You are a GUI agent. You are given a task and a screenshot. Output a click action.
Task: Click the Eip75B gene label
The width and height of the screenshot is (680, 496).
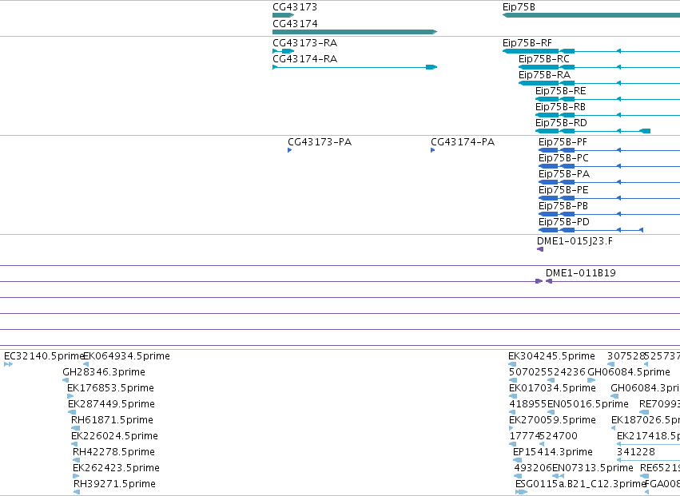pos(519,7)
